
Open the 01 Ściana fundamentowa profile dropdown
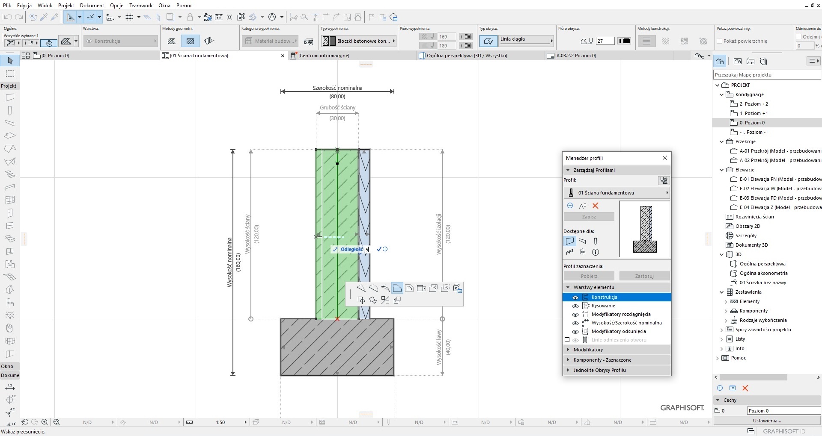click(616, 193)
